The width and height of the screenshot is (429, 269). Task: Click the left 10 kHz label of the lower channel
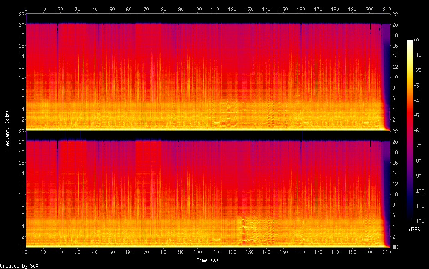click(20, 194)
